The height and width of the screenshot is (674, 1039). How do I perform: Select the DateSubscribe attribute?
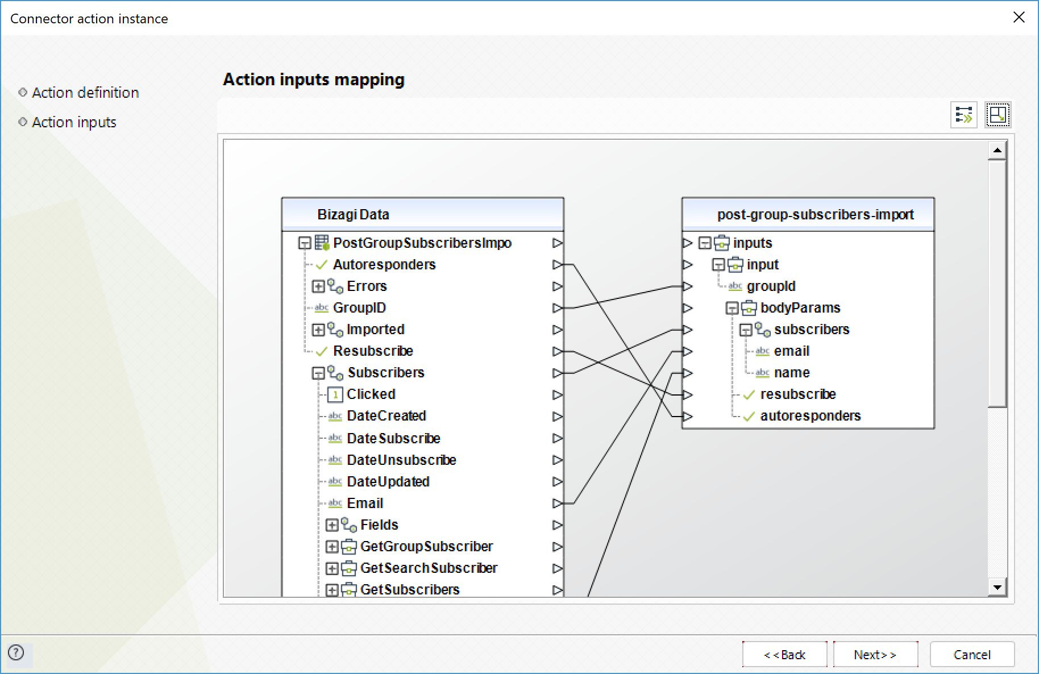(x=393, y=438)
